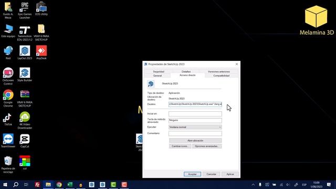Click the Comentario text field

tap(195, 133)
